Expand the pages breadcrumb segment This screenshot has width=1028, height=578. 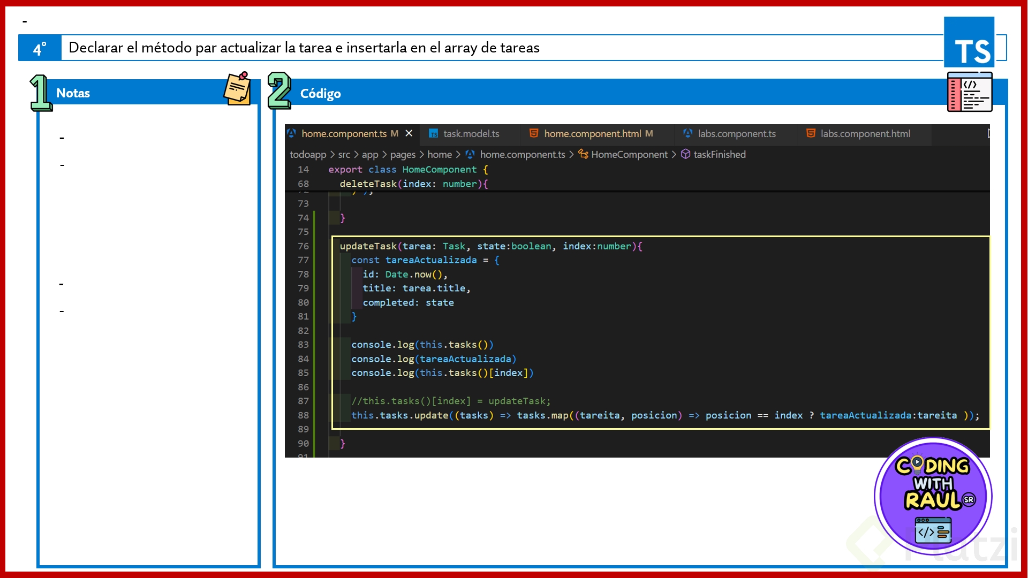pyautogui.click(x=403, y=155)
